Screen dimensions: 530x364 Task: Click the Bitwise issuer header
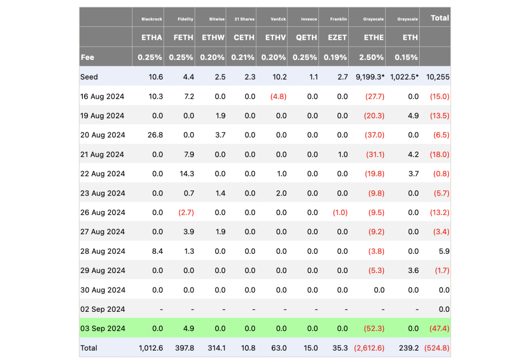[x=217, y=19]
